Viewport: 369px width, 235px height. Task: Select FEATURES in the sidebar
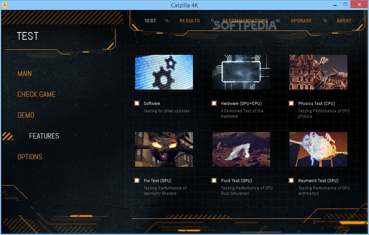(x=44, y=136)
